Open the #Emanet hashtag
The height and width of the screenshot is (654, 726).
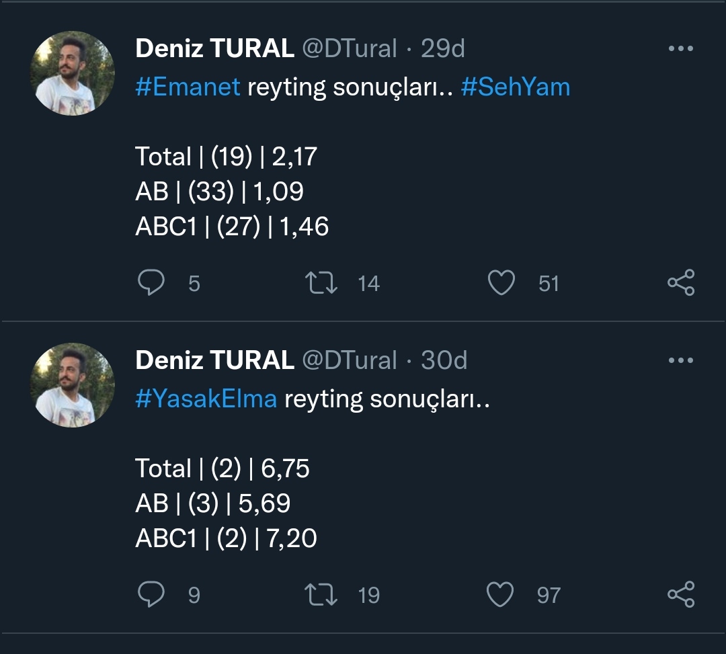[x=188, y=87]
